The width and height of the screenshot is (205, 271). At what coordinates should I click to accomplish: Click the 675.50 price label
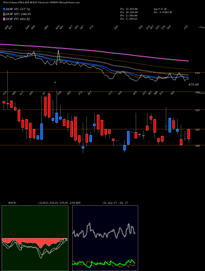pyautogui.click(x=194, y=85)
